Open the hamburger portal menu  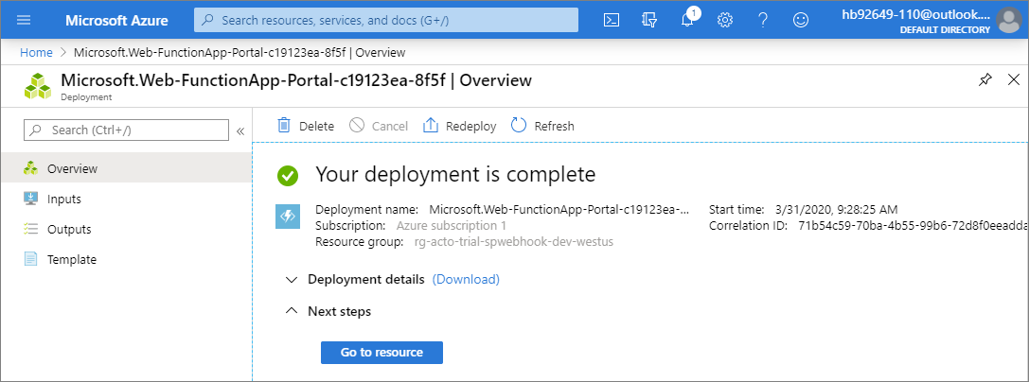tap(24, 20)
